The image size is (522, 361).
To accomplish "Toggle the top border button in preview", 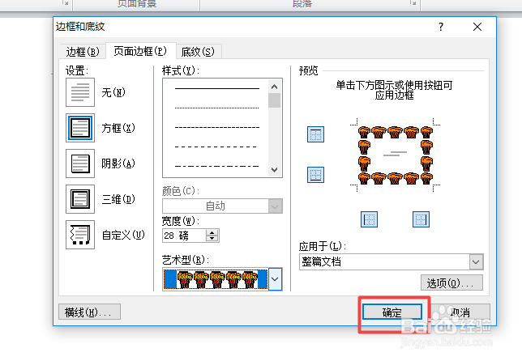I will [315, 134].
